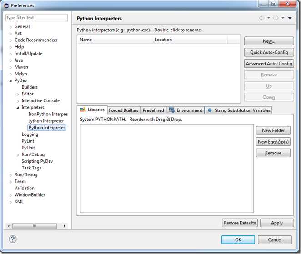Select the Scripting PyDev item

(37, 161)
